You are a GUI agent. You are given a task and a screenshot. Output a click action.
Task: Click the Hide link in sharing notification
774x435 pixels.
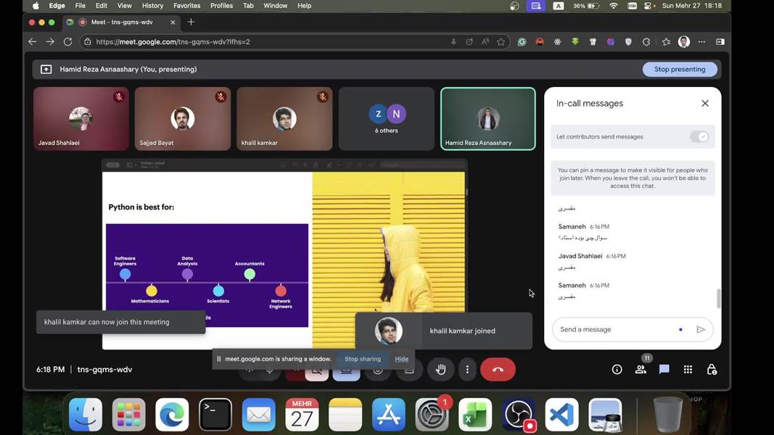pos(401,359)
